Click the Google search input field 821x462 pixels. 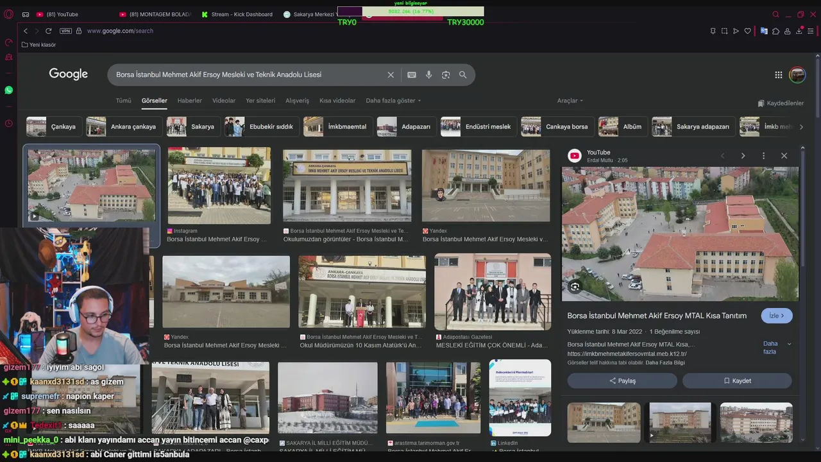pyautogui.click(x=250, y=75)
